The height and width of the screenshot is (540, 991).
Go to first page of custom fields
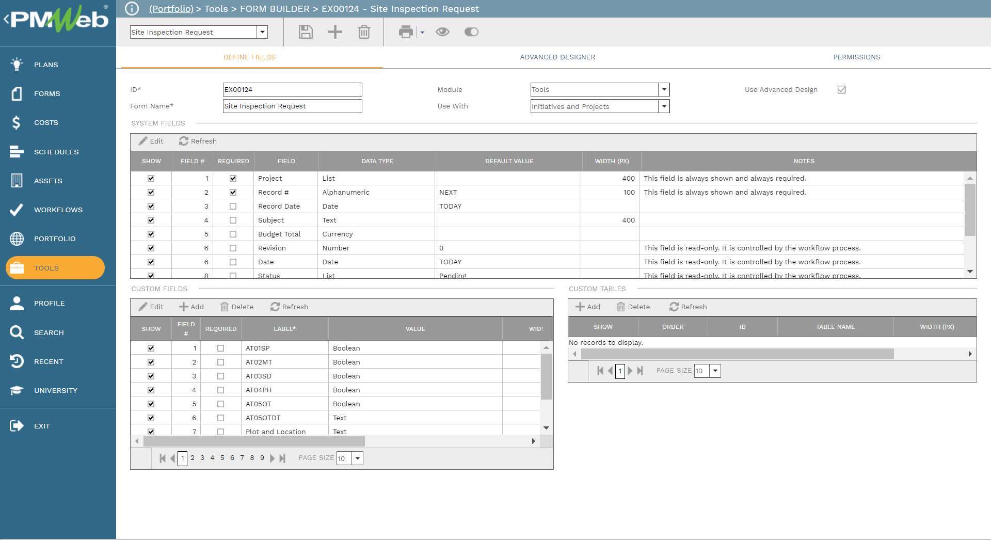click(163, 458)
